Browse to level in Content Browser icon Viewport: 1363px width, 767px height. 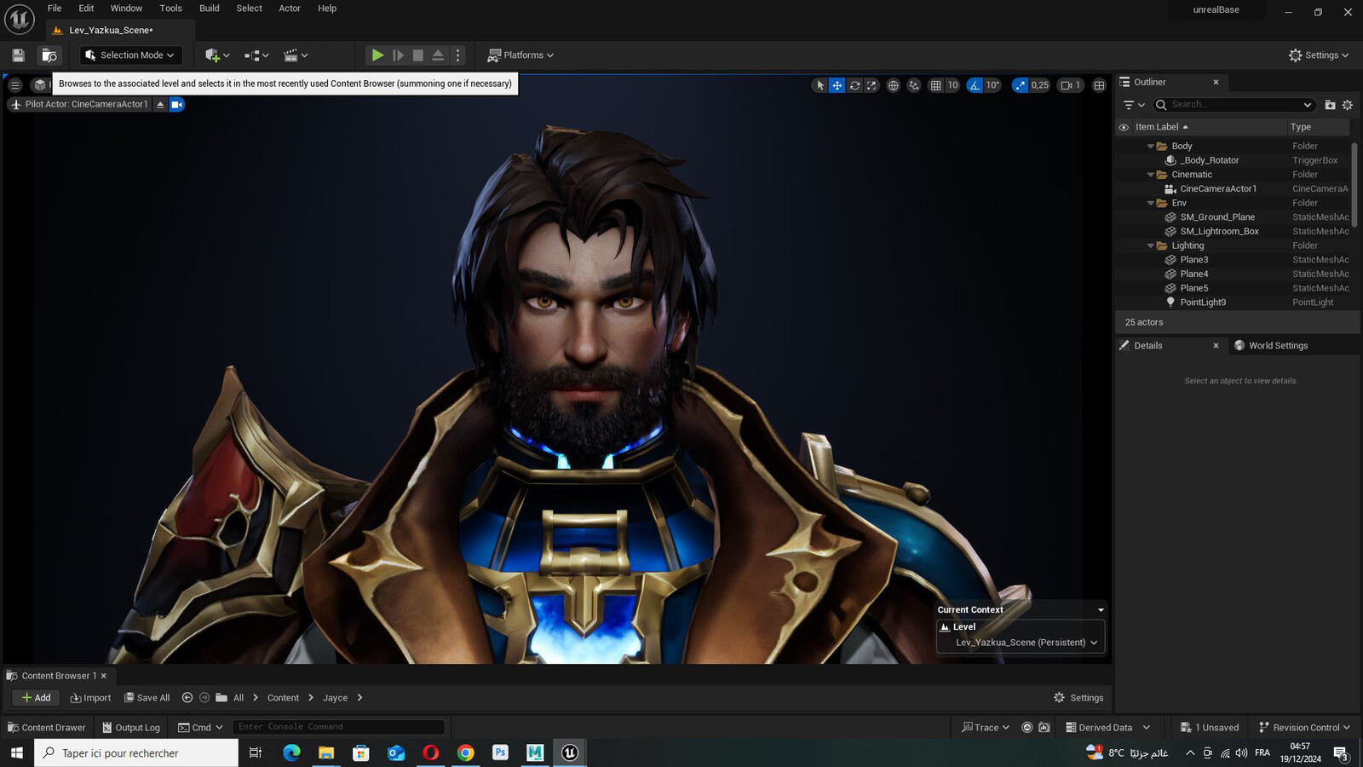pyautogui.click(x=49, y=55)
